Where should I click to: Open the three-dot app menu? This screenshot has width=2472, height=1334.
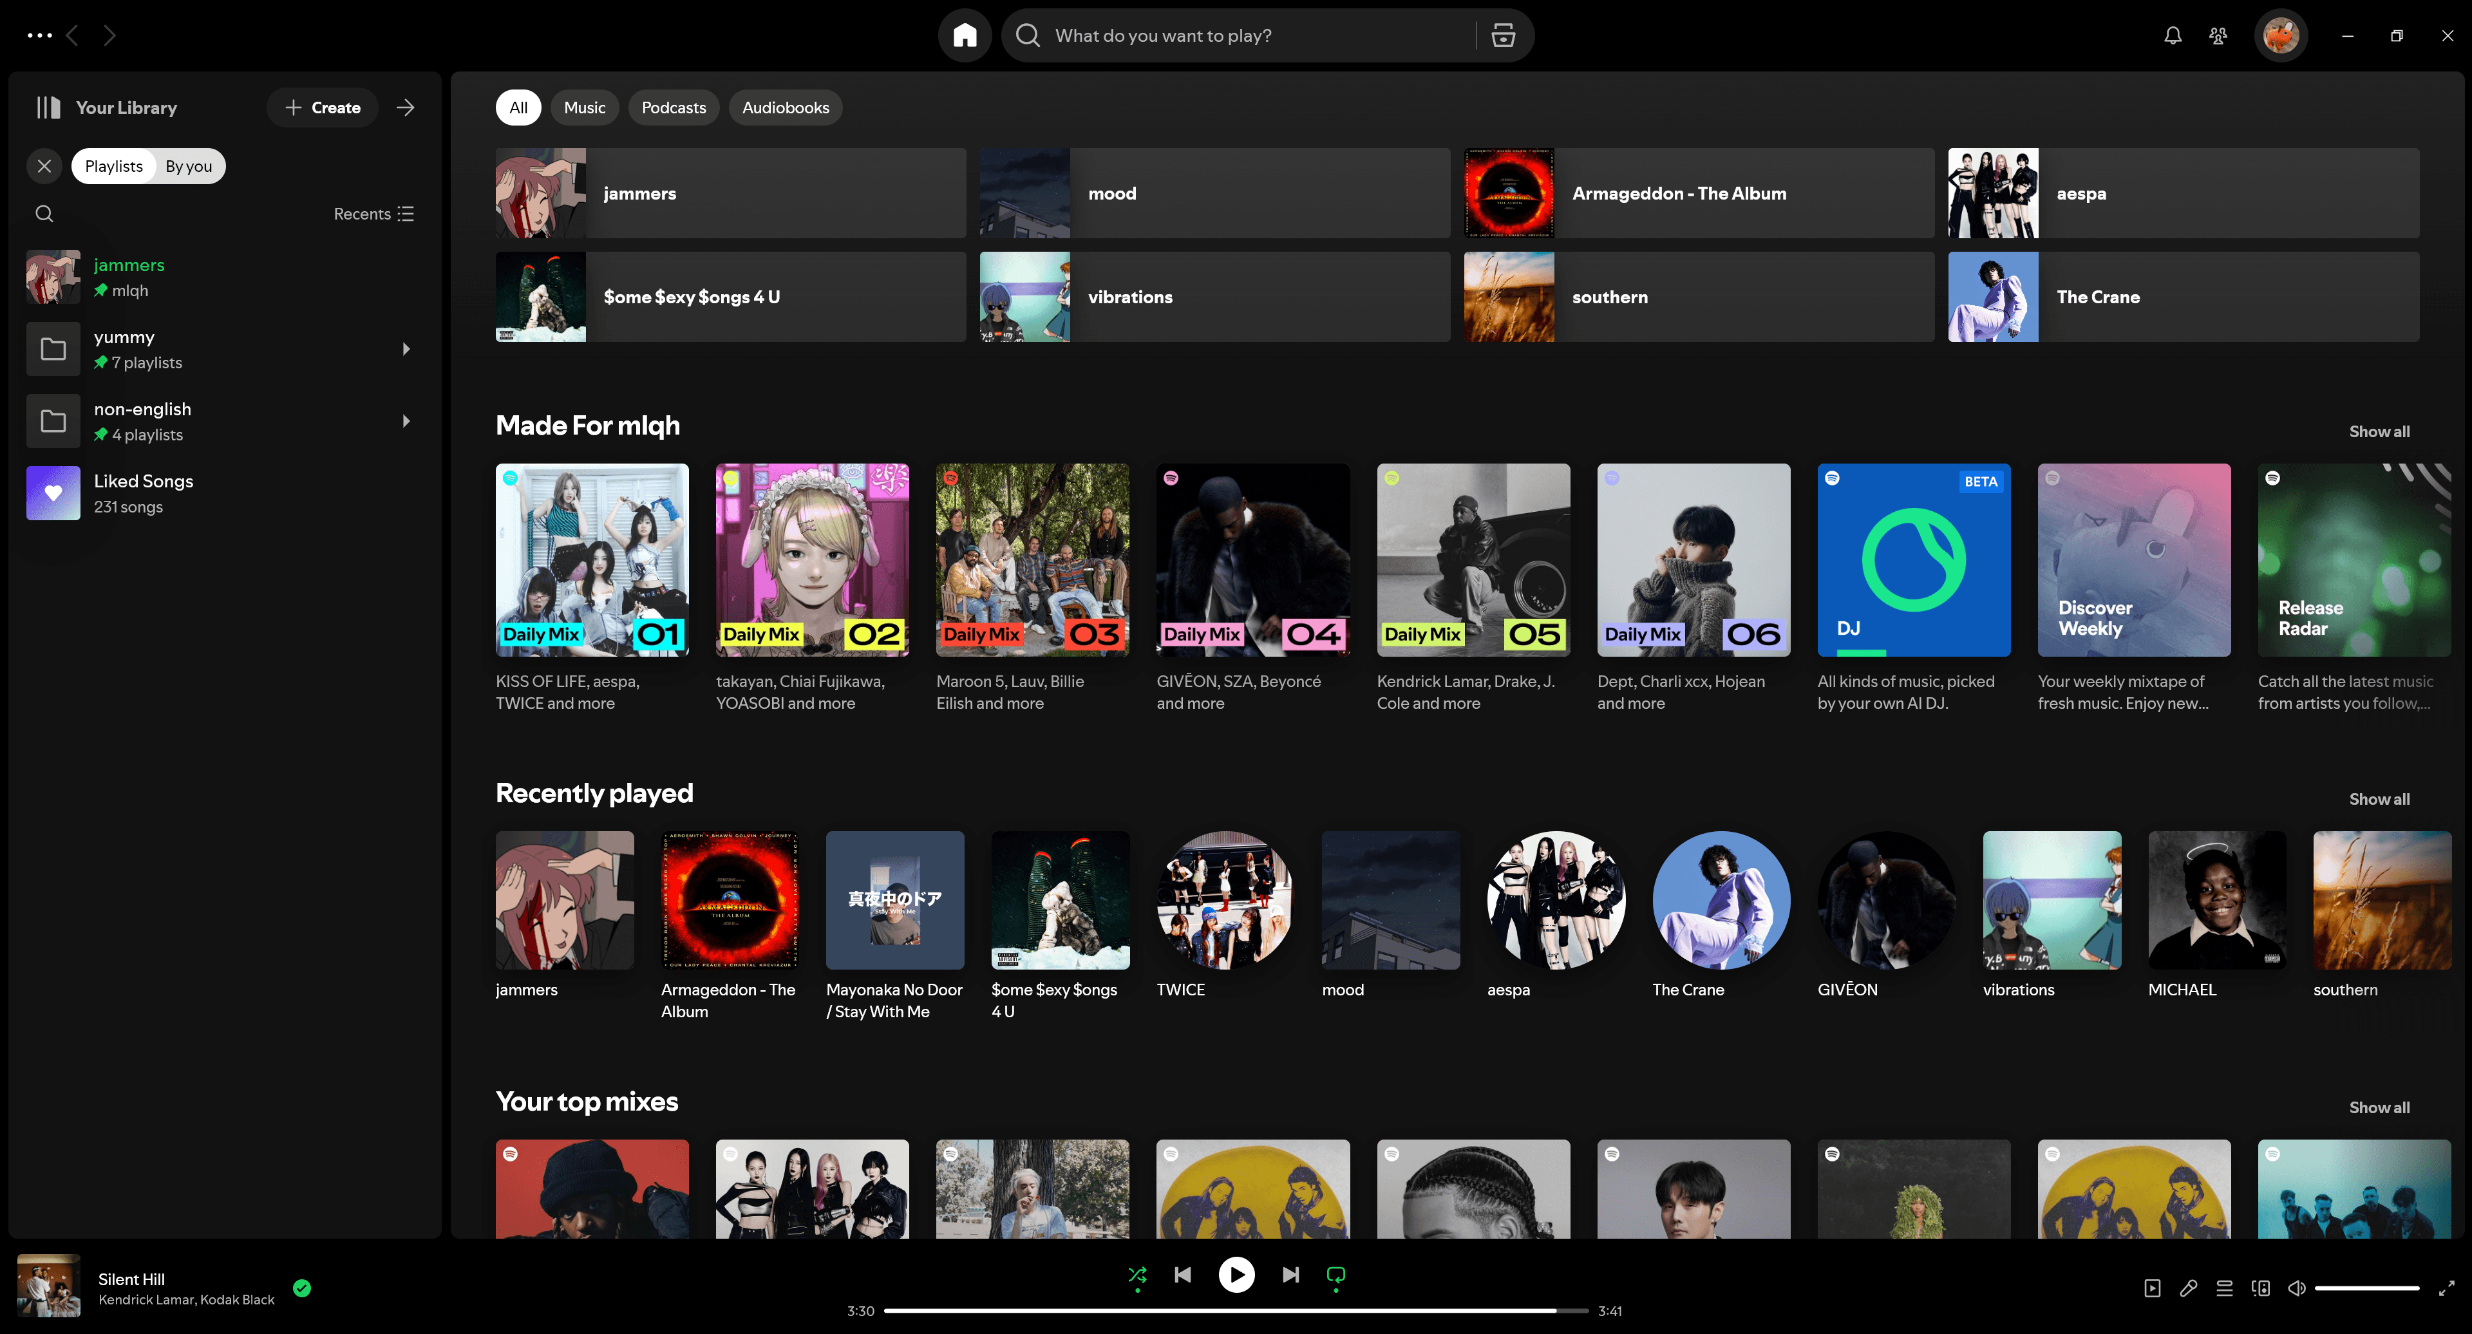tap(39, 35)
